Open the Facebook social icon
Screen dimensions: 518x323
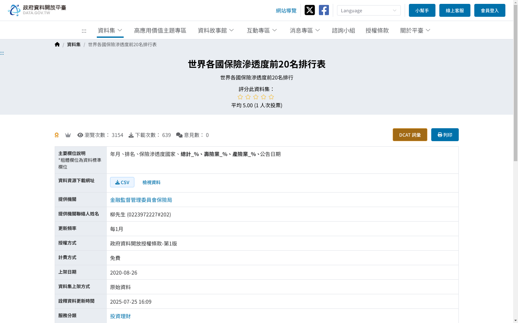pyautogui.click(x=324, y=10)
